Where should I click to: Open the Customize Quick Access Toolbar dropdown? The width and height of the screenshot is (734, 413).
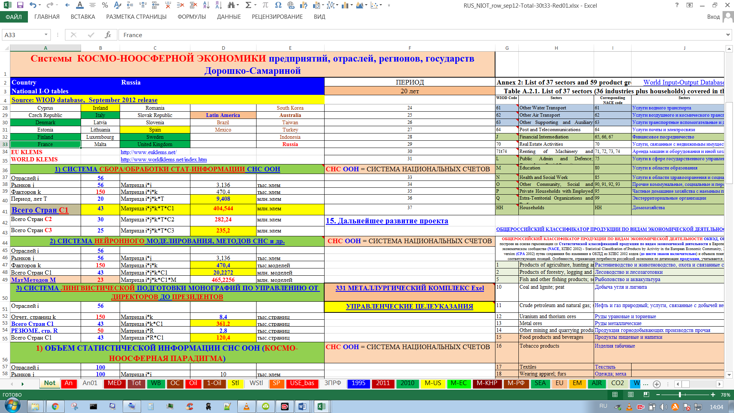click(389, 5)
